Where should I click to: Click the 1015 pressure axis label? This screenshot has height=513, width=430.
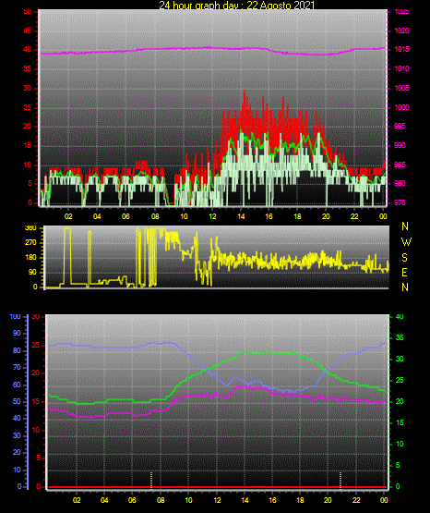[x=401, y=50]
